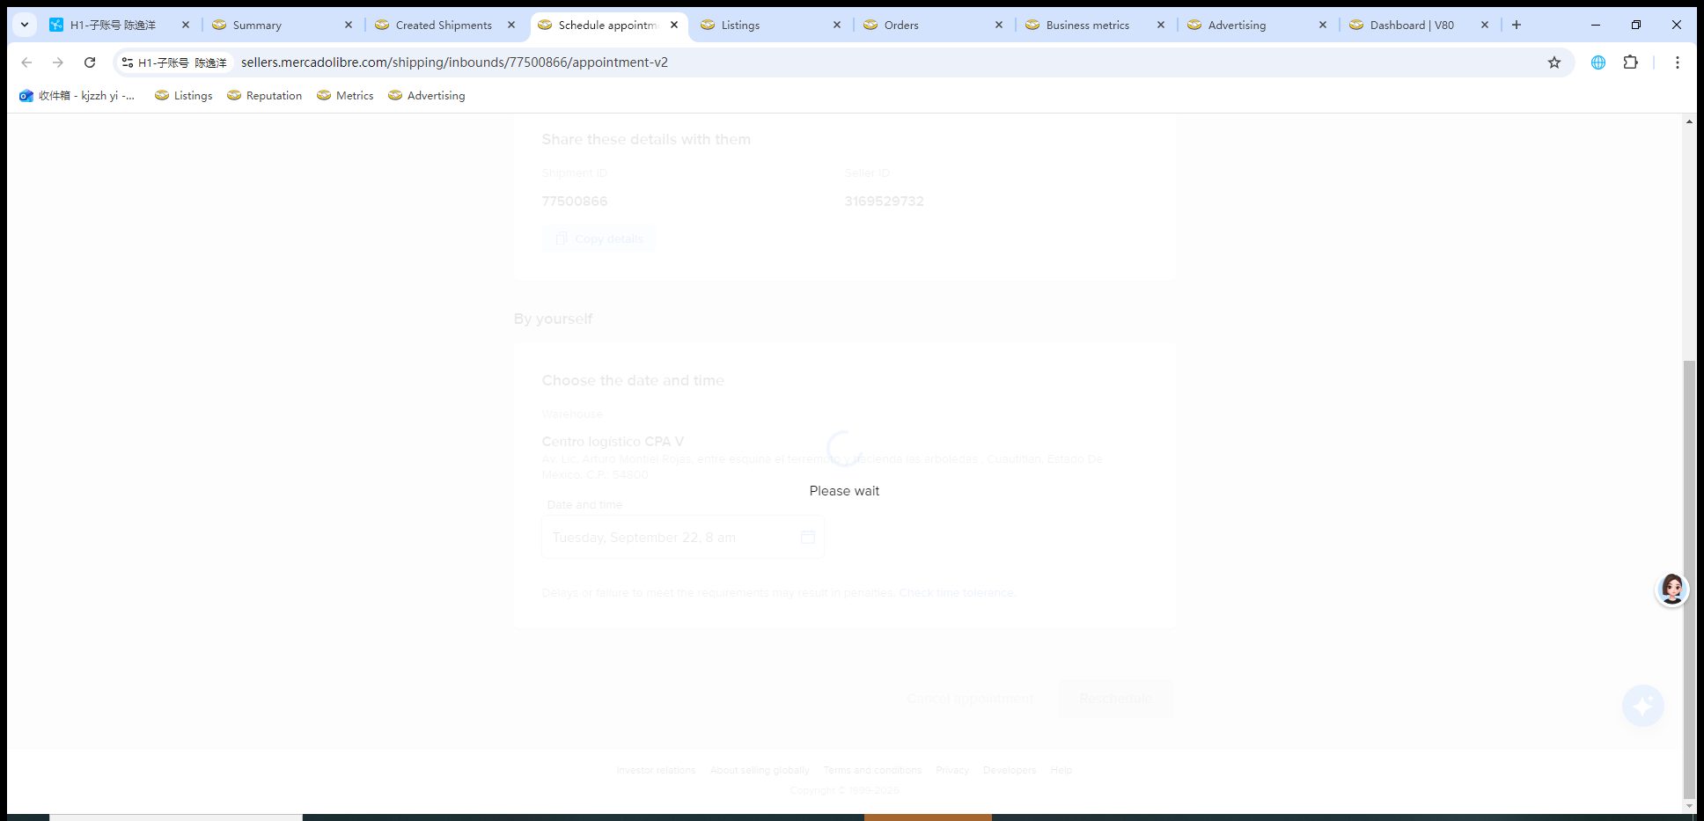Viewport: 1704px width, 821px height.
Task: Switch to the Business metrics tab
Action: point(1092,25)
